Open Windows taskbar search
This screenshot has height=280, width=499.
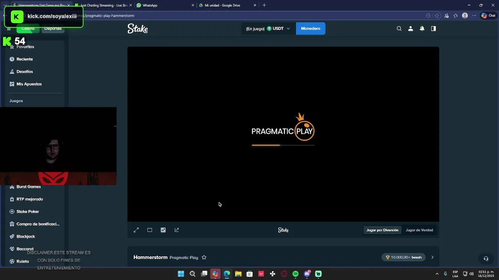pos(193,274)
